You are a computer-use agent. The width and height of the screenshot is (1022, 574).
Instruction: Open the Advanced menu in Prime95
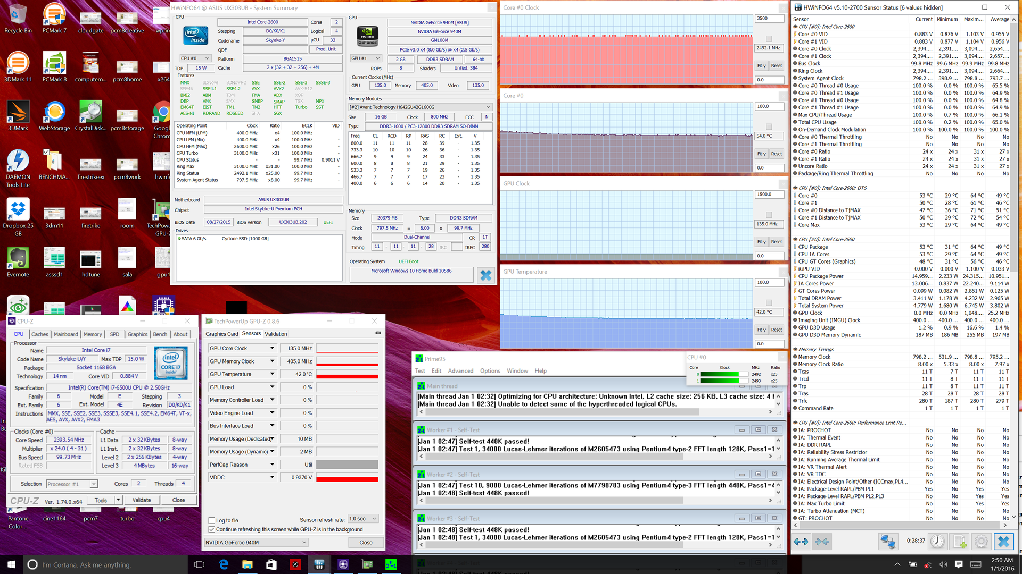point(460,371)
